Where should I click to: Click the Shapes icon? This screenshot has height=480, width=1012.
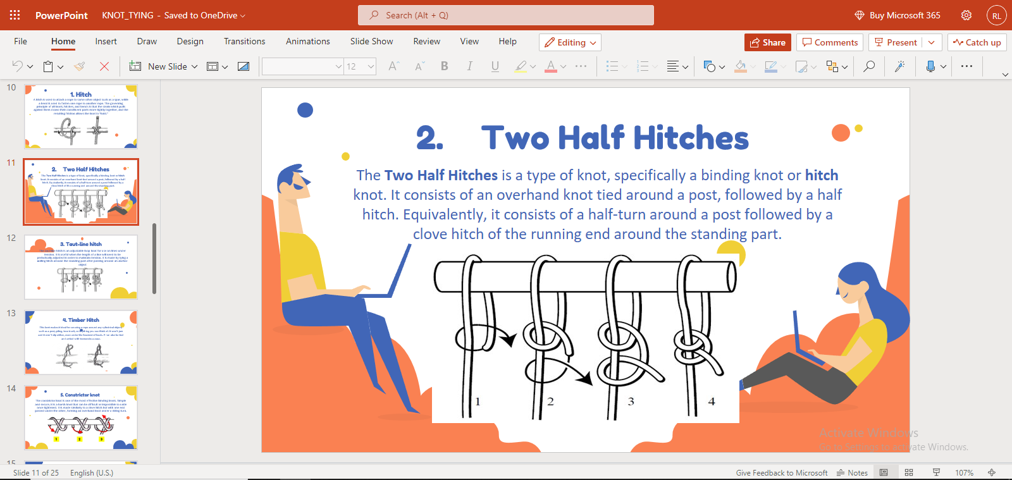click(x=710, y=66)
